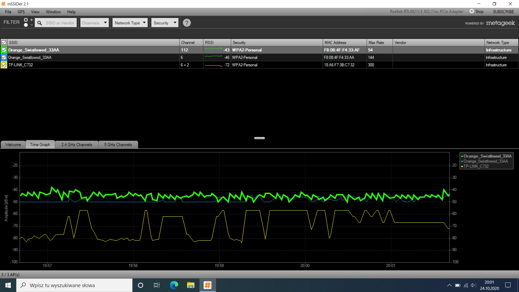The width and height of the screenshot is (519, 292).
Task: Click the inSSIDer taskbar icon
Action: pos(208,285)
